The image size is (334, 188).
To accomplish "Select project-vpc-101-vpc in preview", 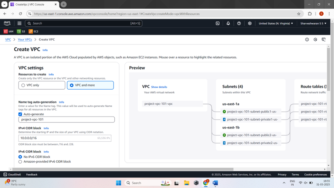I will (x=172, y=104).
